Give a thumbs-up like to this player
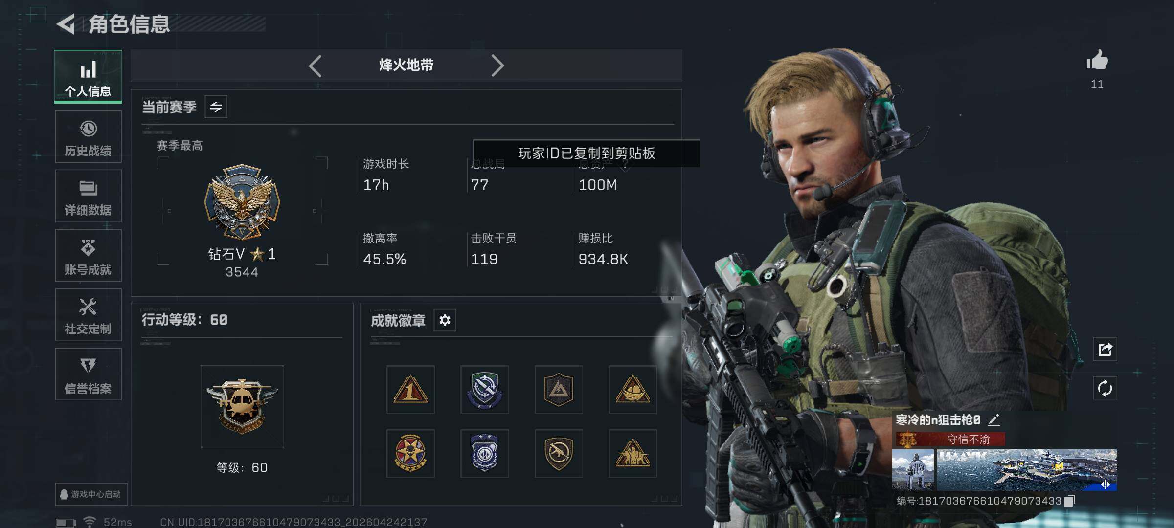 pos(1097,61)
